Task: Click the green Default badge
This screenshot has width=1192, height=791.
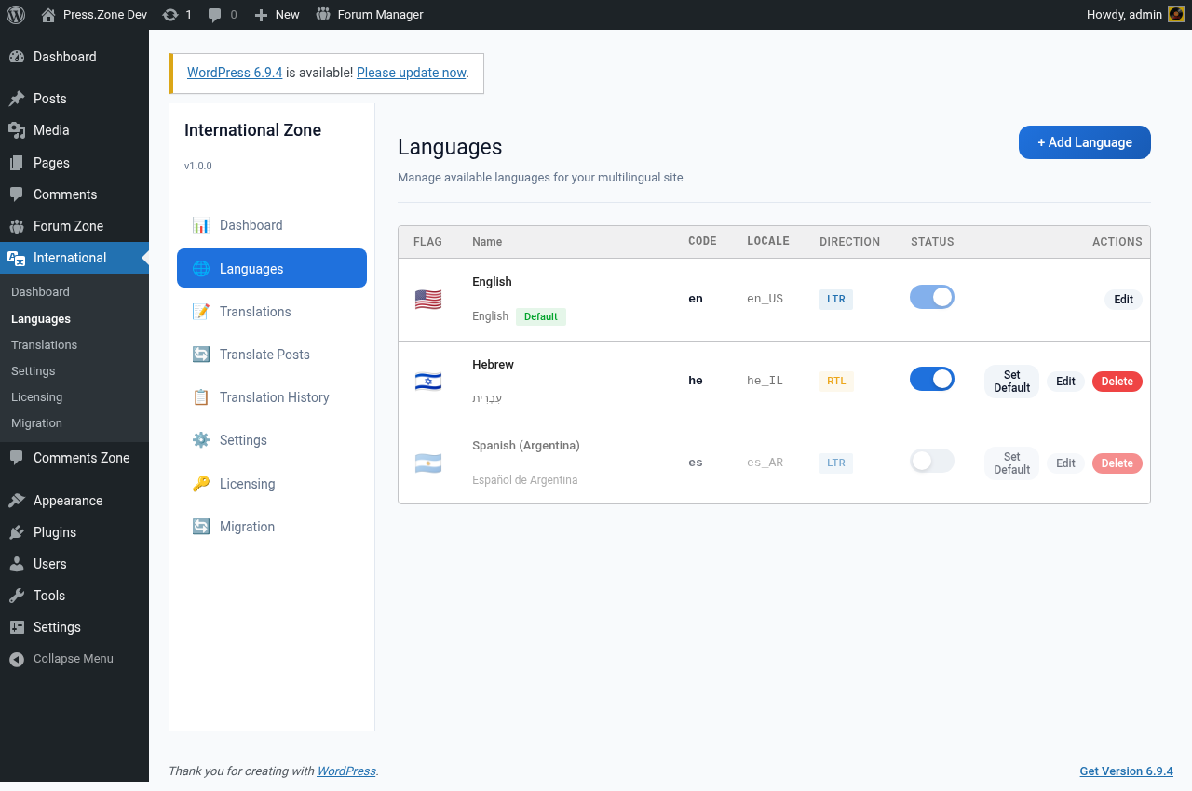Action: 541,316
